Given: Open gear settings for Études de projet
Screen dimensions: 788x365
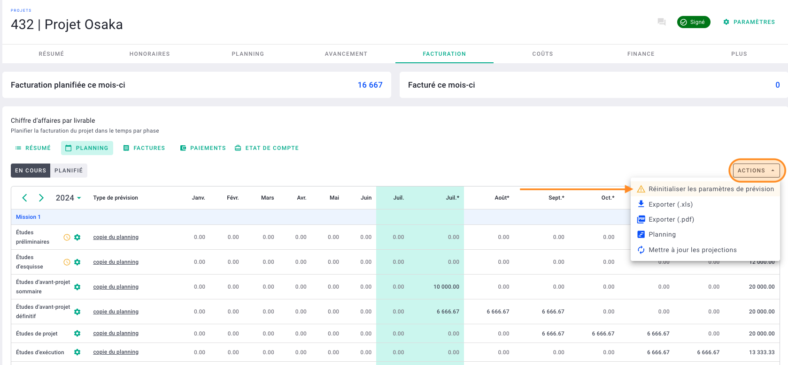Looking at the screenshot, I should click(77, 334).
